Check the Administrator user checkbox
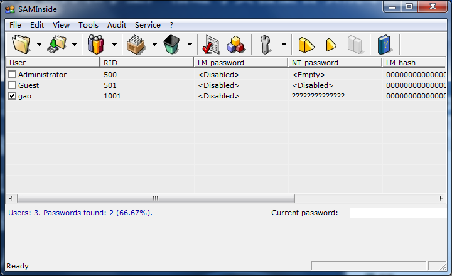The width and height of the screenshot is (452, 276). [12, 75]
